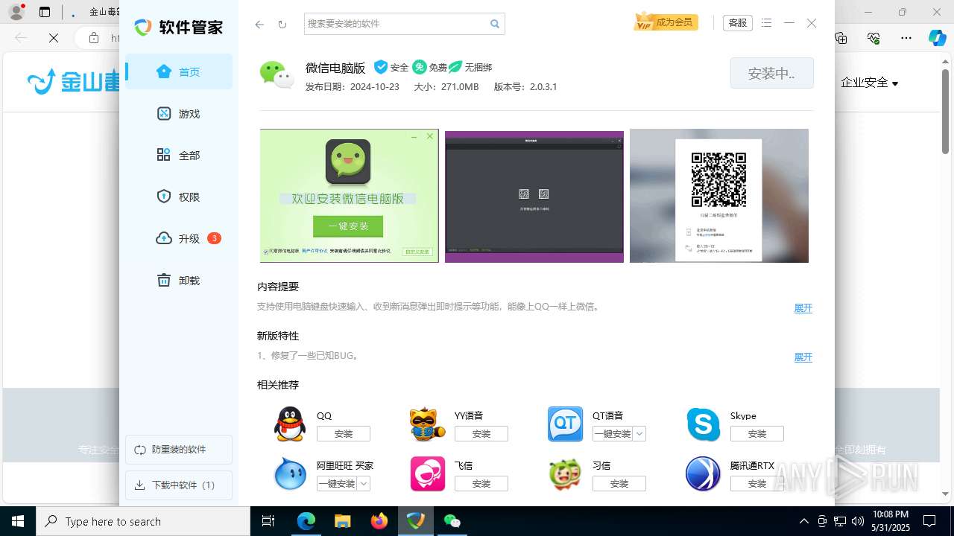The width and height of the screenshot is (954, 536).
Task: Click the Skype icon
Action: (x=703, y=424)
